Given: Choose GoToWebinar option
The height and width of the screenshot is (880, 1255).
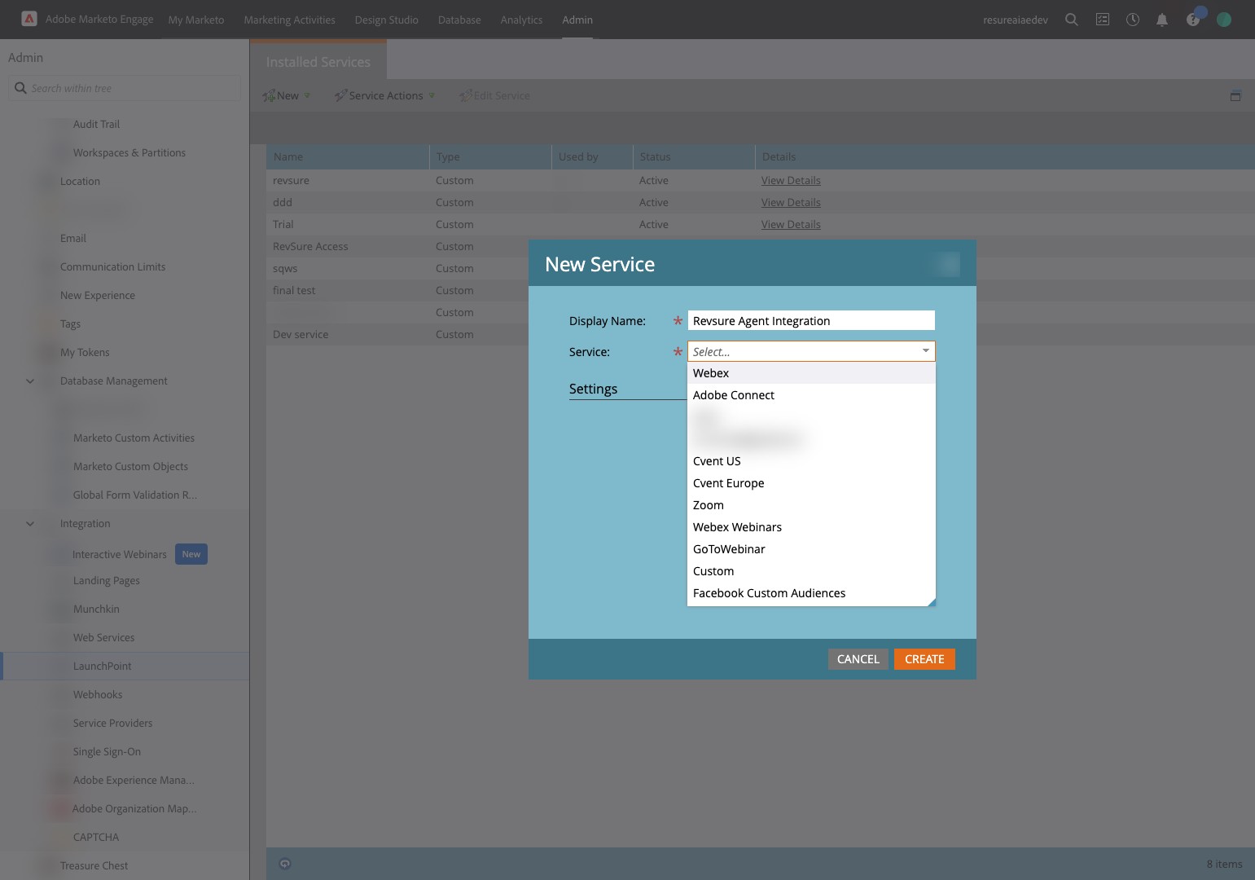Looking at the screenshot, I should click(811, 549).
